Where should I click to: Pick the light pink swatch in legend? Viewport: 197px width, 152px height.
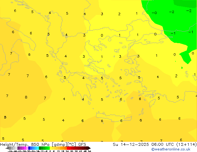click(x=27, y=148)
